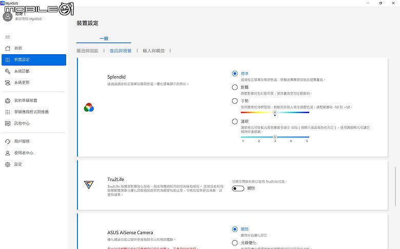Open the system diagnosis wrench icon
The height and width of the screenshot is (249, 400).
click(x=8, y=71)
